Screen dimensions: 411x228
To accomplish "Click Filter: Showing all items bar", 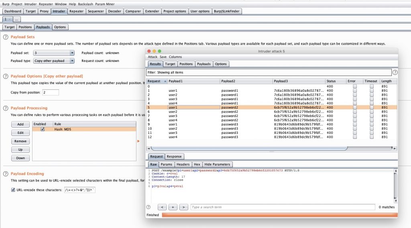I will (269, 72).
